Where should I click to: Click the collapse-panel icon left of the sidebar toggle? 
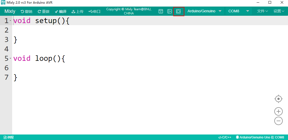point(161,11)
